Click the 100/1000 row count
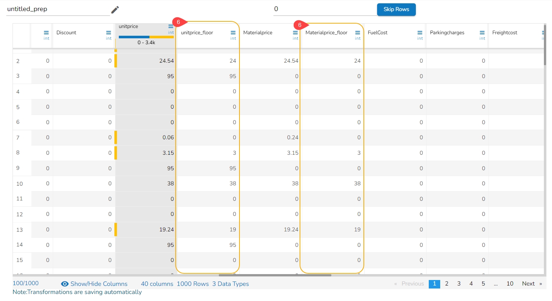552x301 pixels. (x=25, y=283)
